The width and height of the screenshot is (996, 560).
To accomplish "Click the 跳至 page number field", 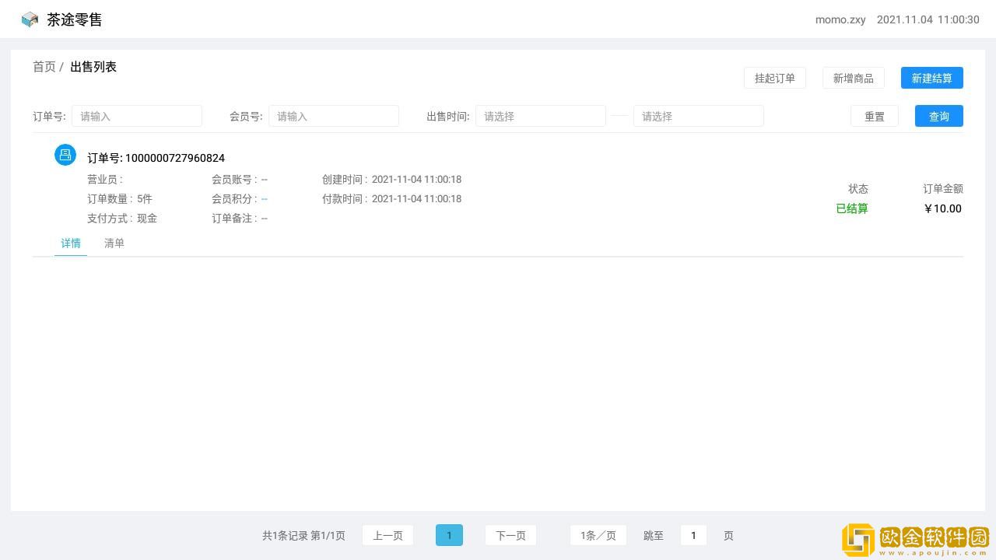I will click(693, 535).
